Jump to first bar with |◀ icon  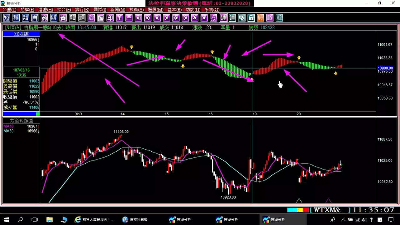138,18
